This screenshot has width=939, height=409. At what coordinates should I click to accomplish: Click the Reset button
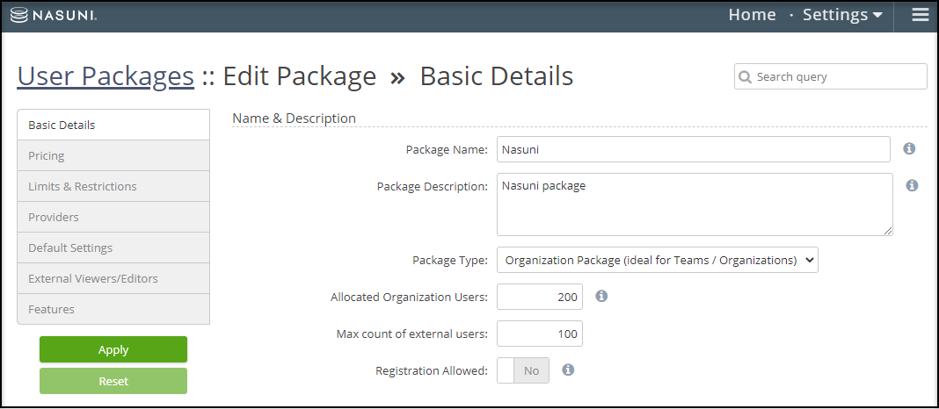pos(113,381)
